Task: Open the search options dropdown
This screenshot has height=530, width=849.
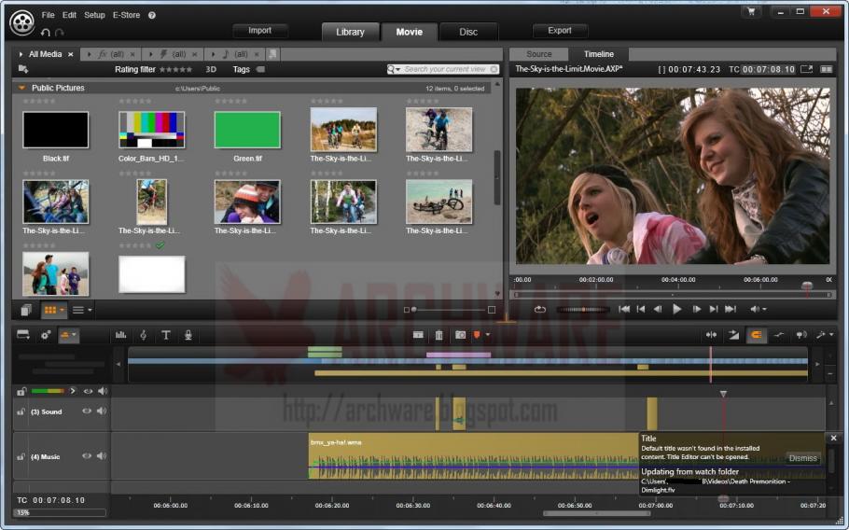Action: (398, 69)
